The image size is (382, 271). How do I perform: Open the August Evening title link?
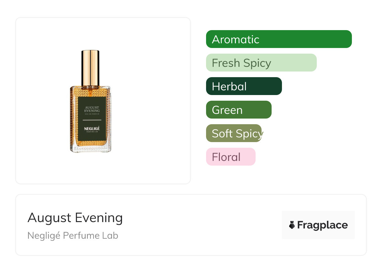click(x=75, y=218)
